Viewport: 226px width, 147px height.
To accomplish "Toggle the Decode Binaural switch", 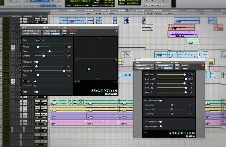I will [x=160, y=126].
